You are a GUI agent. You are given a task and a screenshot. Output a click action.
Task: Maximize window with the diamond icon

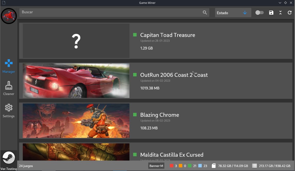tap(286, 3)
